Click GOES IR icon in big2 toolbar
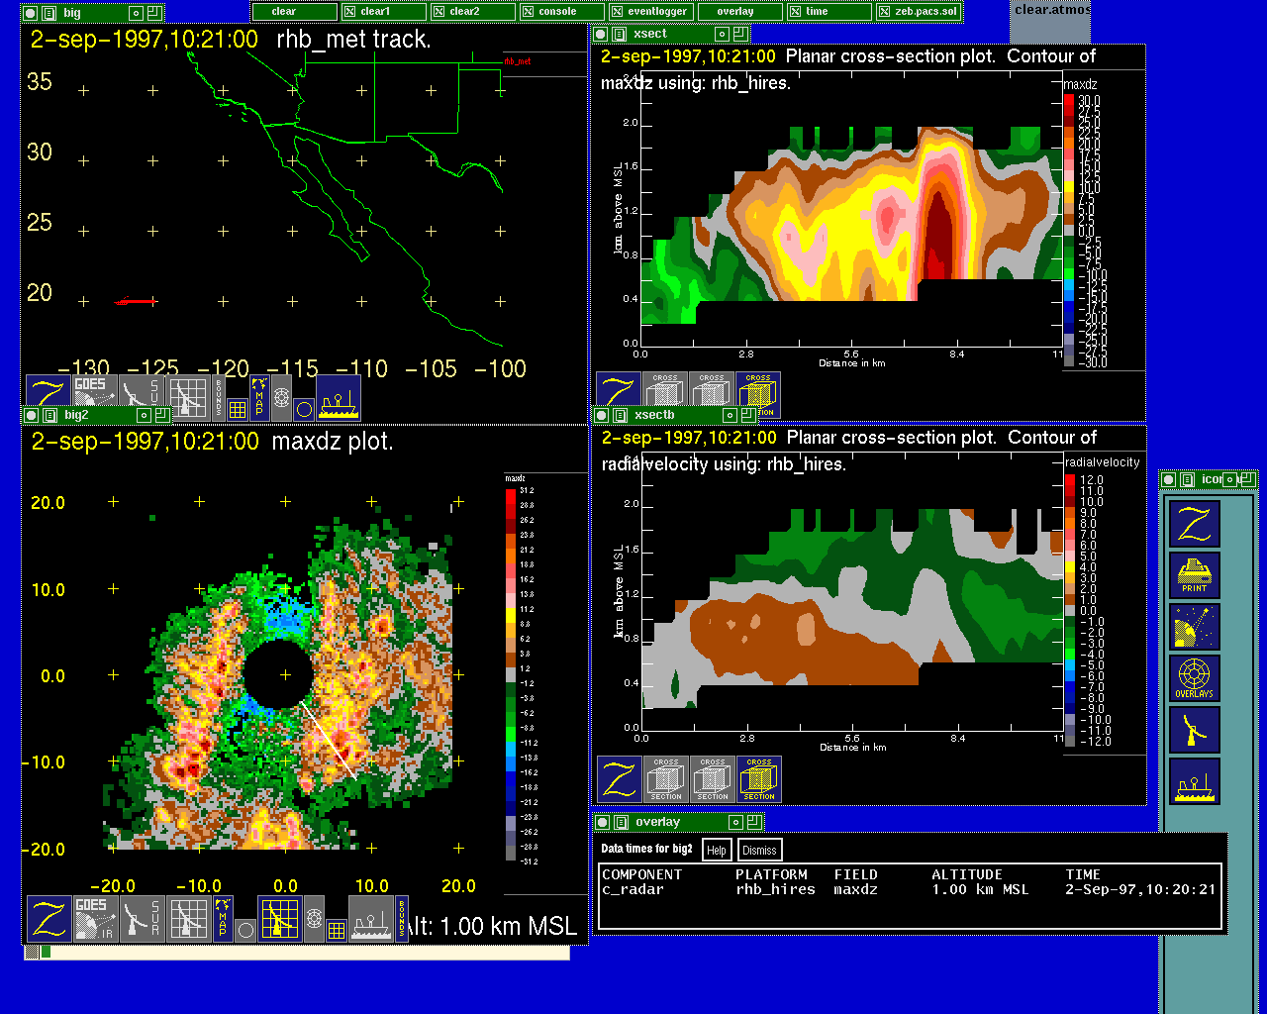 point(95,919)
